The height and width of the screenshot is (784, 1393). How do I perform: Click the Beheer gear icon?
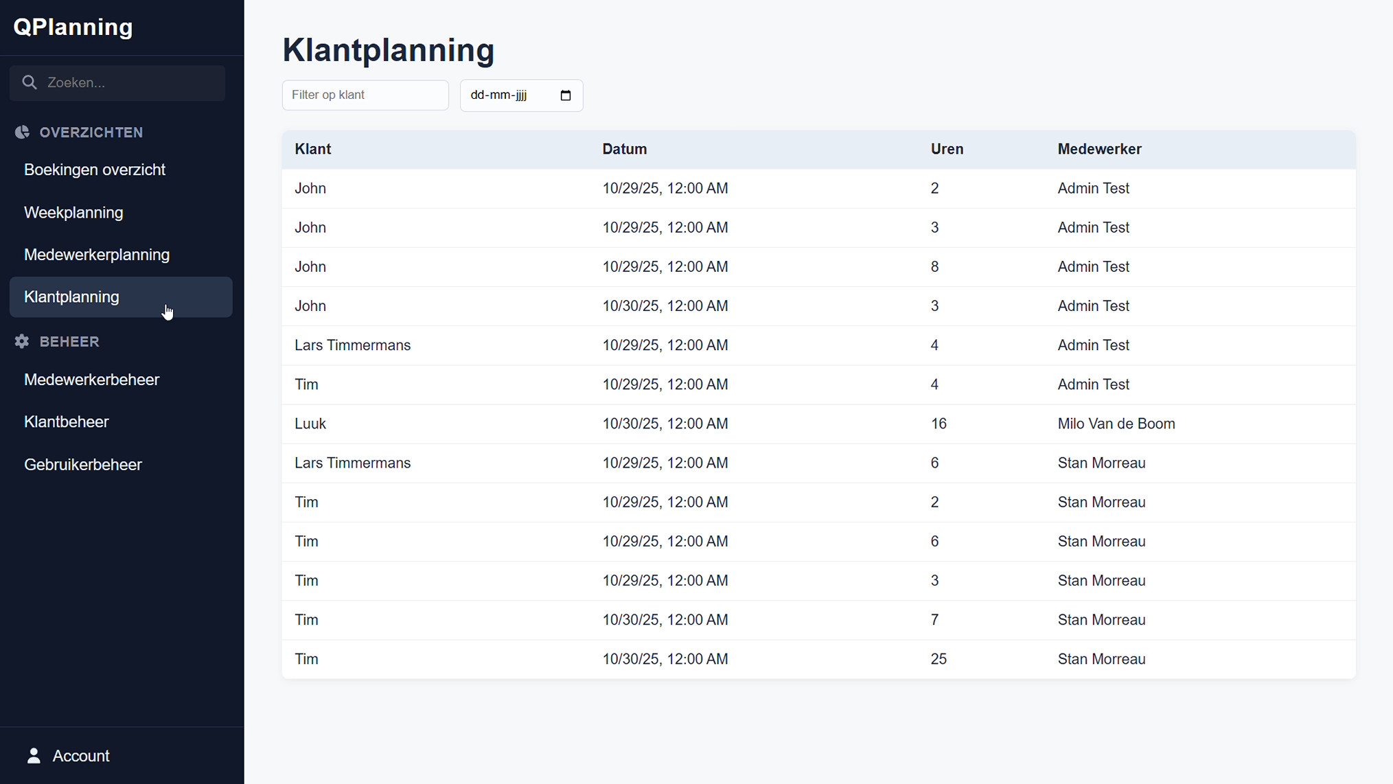click(22, 341)
